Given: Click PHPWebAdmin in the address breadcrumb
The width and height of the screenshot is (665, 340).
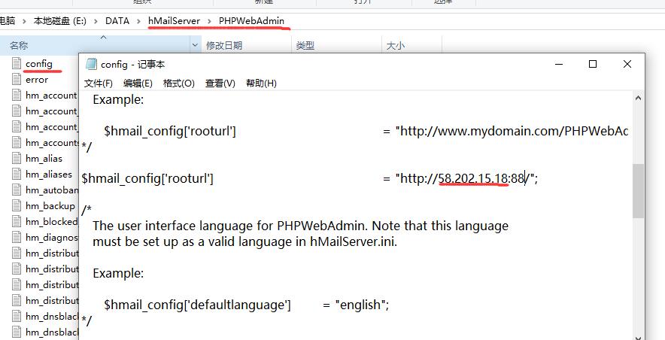Looking at the screenshot, I should coord(251,21).
